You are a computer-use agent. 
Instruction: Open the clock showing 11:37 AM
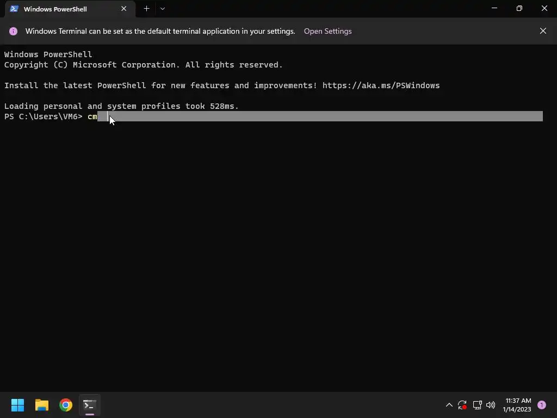[x=517, y=405]
